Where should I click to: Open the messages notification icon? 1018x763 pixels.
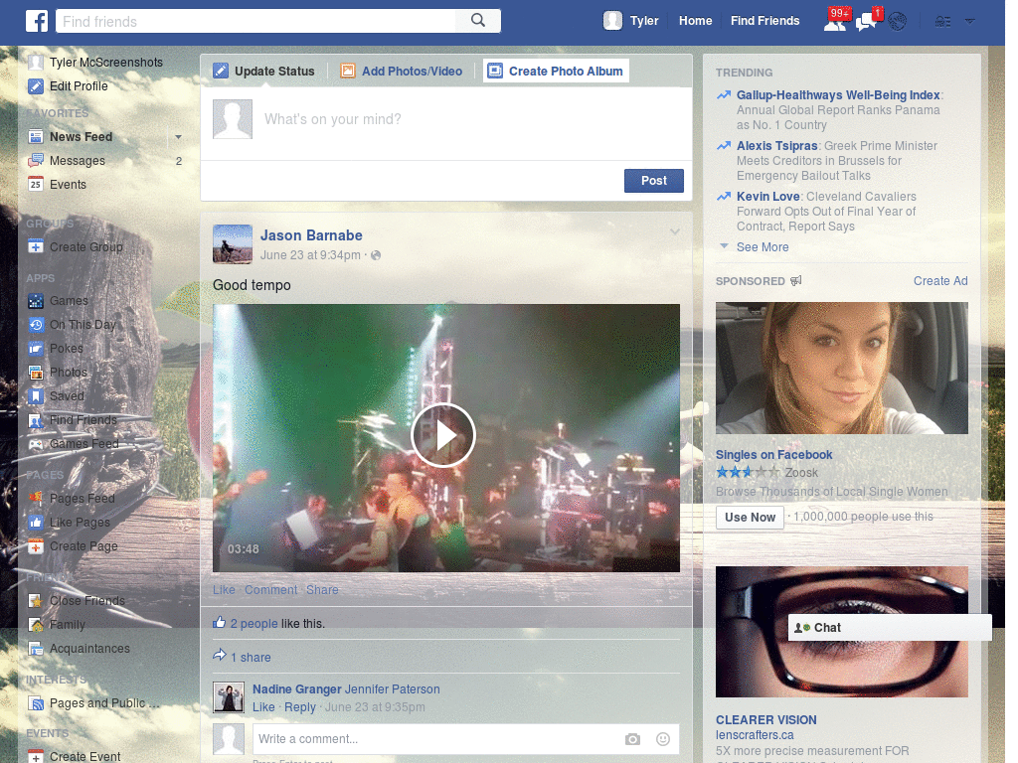(x=866, y=22)
